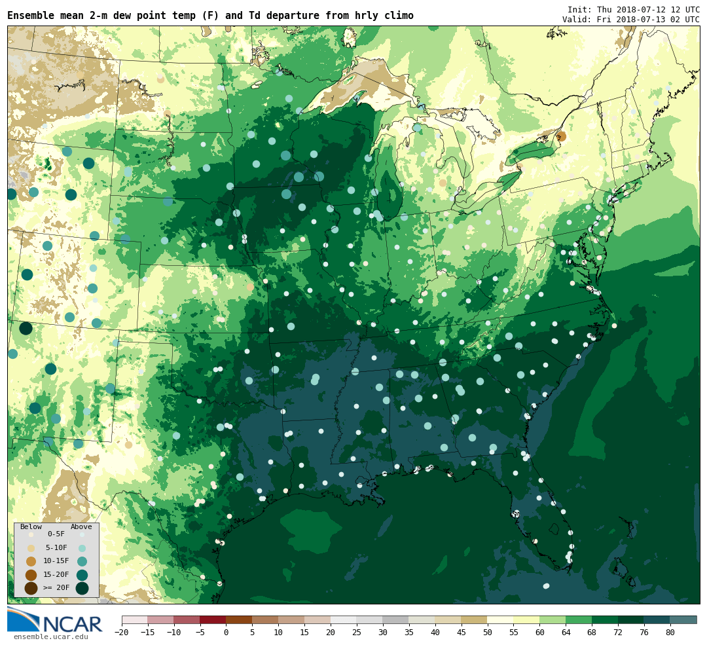Screen dimensions: 707x645
Task: Click the "Below" legend column header
Action: click(31, 526)
